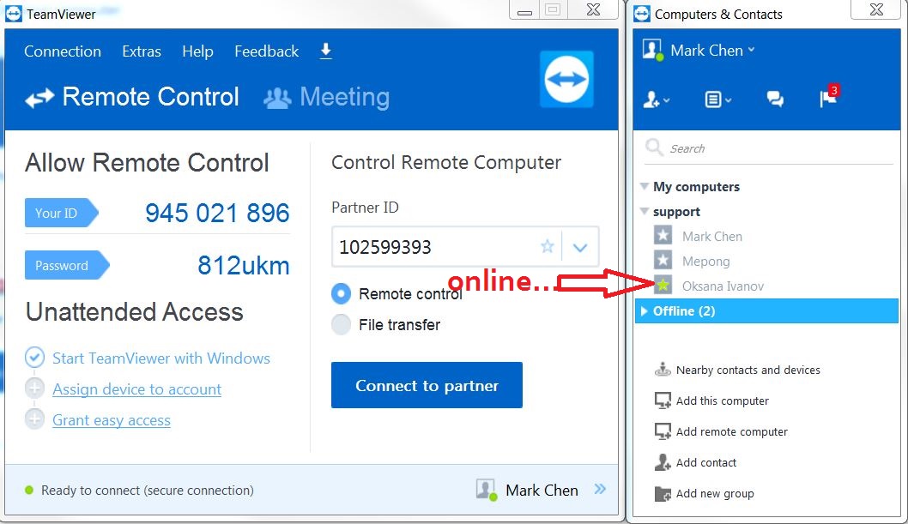Click the Add this computer monitor icon

(663, 401)
